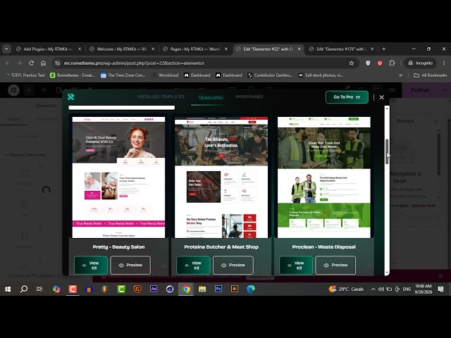Show hidden system tray icons
Image resolution: width=451 pixels, height=338 pixels.
373,289
